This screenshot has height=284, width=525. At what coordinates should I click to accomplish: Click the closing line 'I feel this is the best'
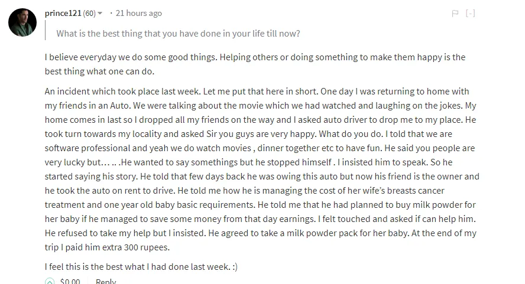click(141, 267)
